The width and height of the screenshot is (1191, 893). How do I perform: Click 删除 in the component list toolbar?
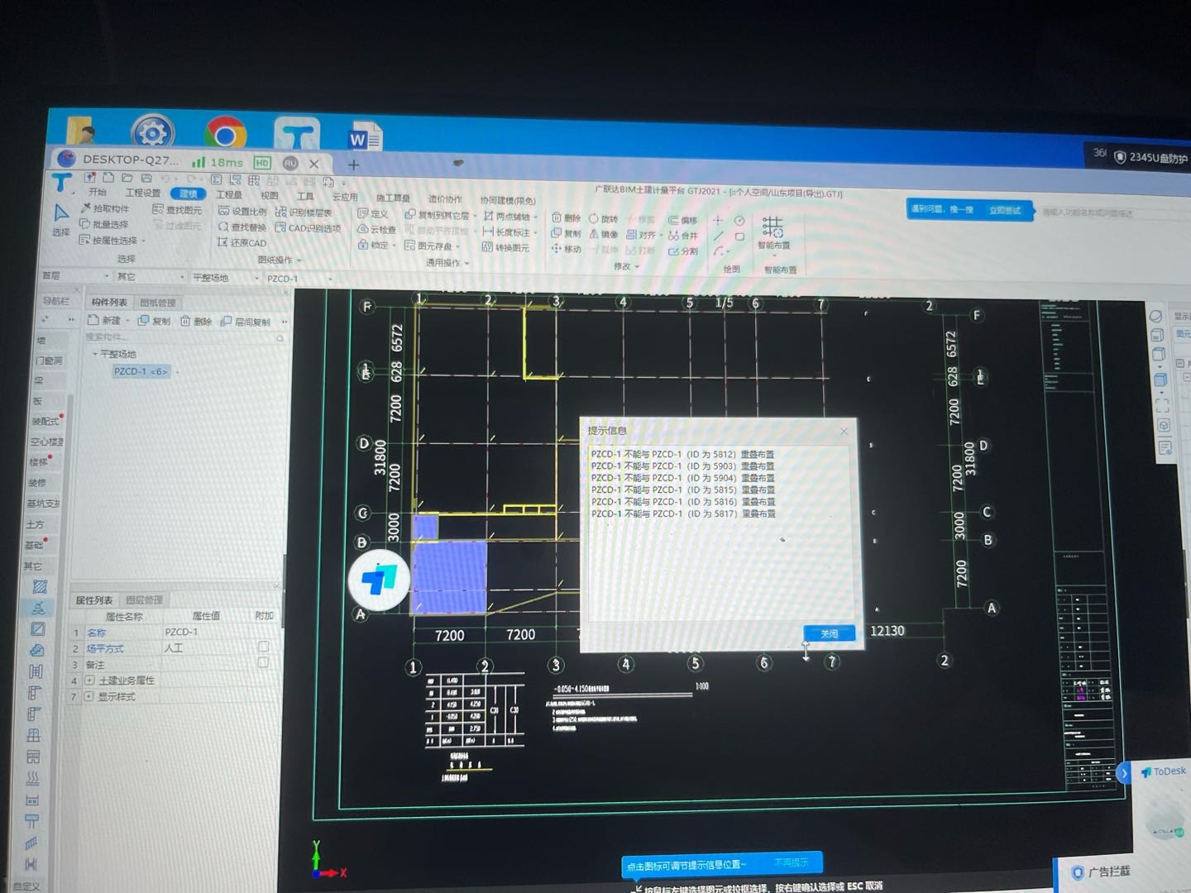click(x=196, y=322)
